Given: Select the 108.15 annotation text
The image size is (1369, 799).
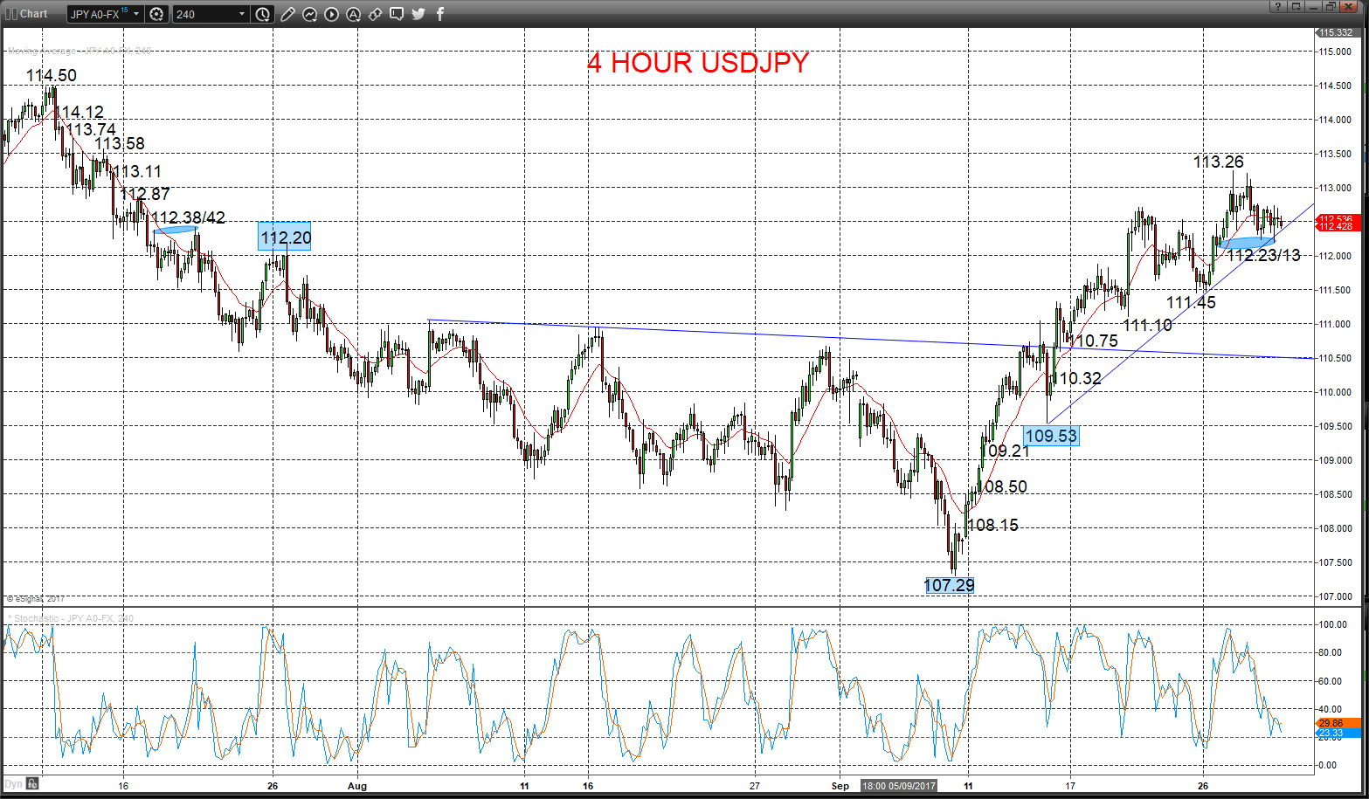Looking at the screenshot, I should tap(993, 525).
